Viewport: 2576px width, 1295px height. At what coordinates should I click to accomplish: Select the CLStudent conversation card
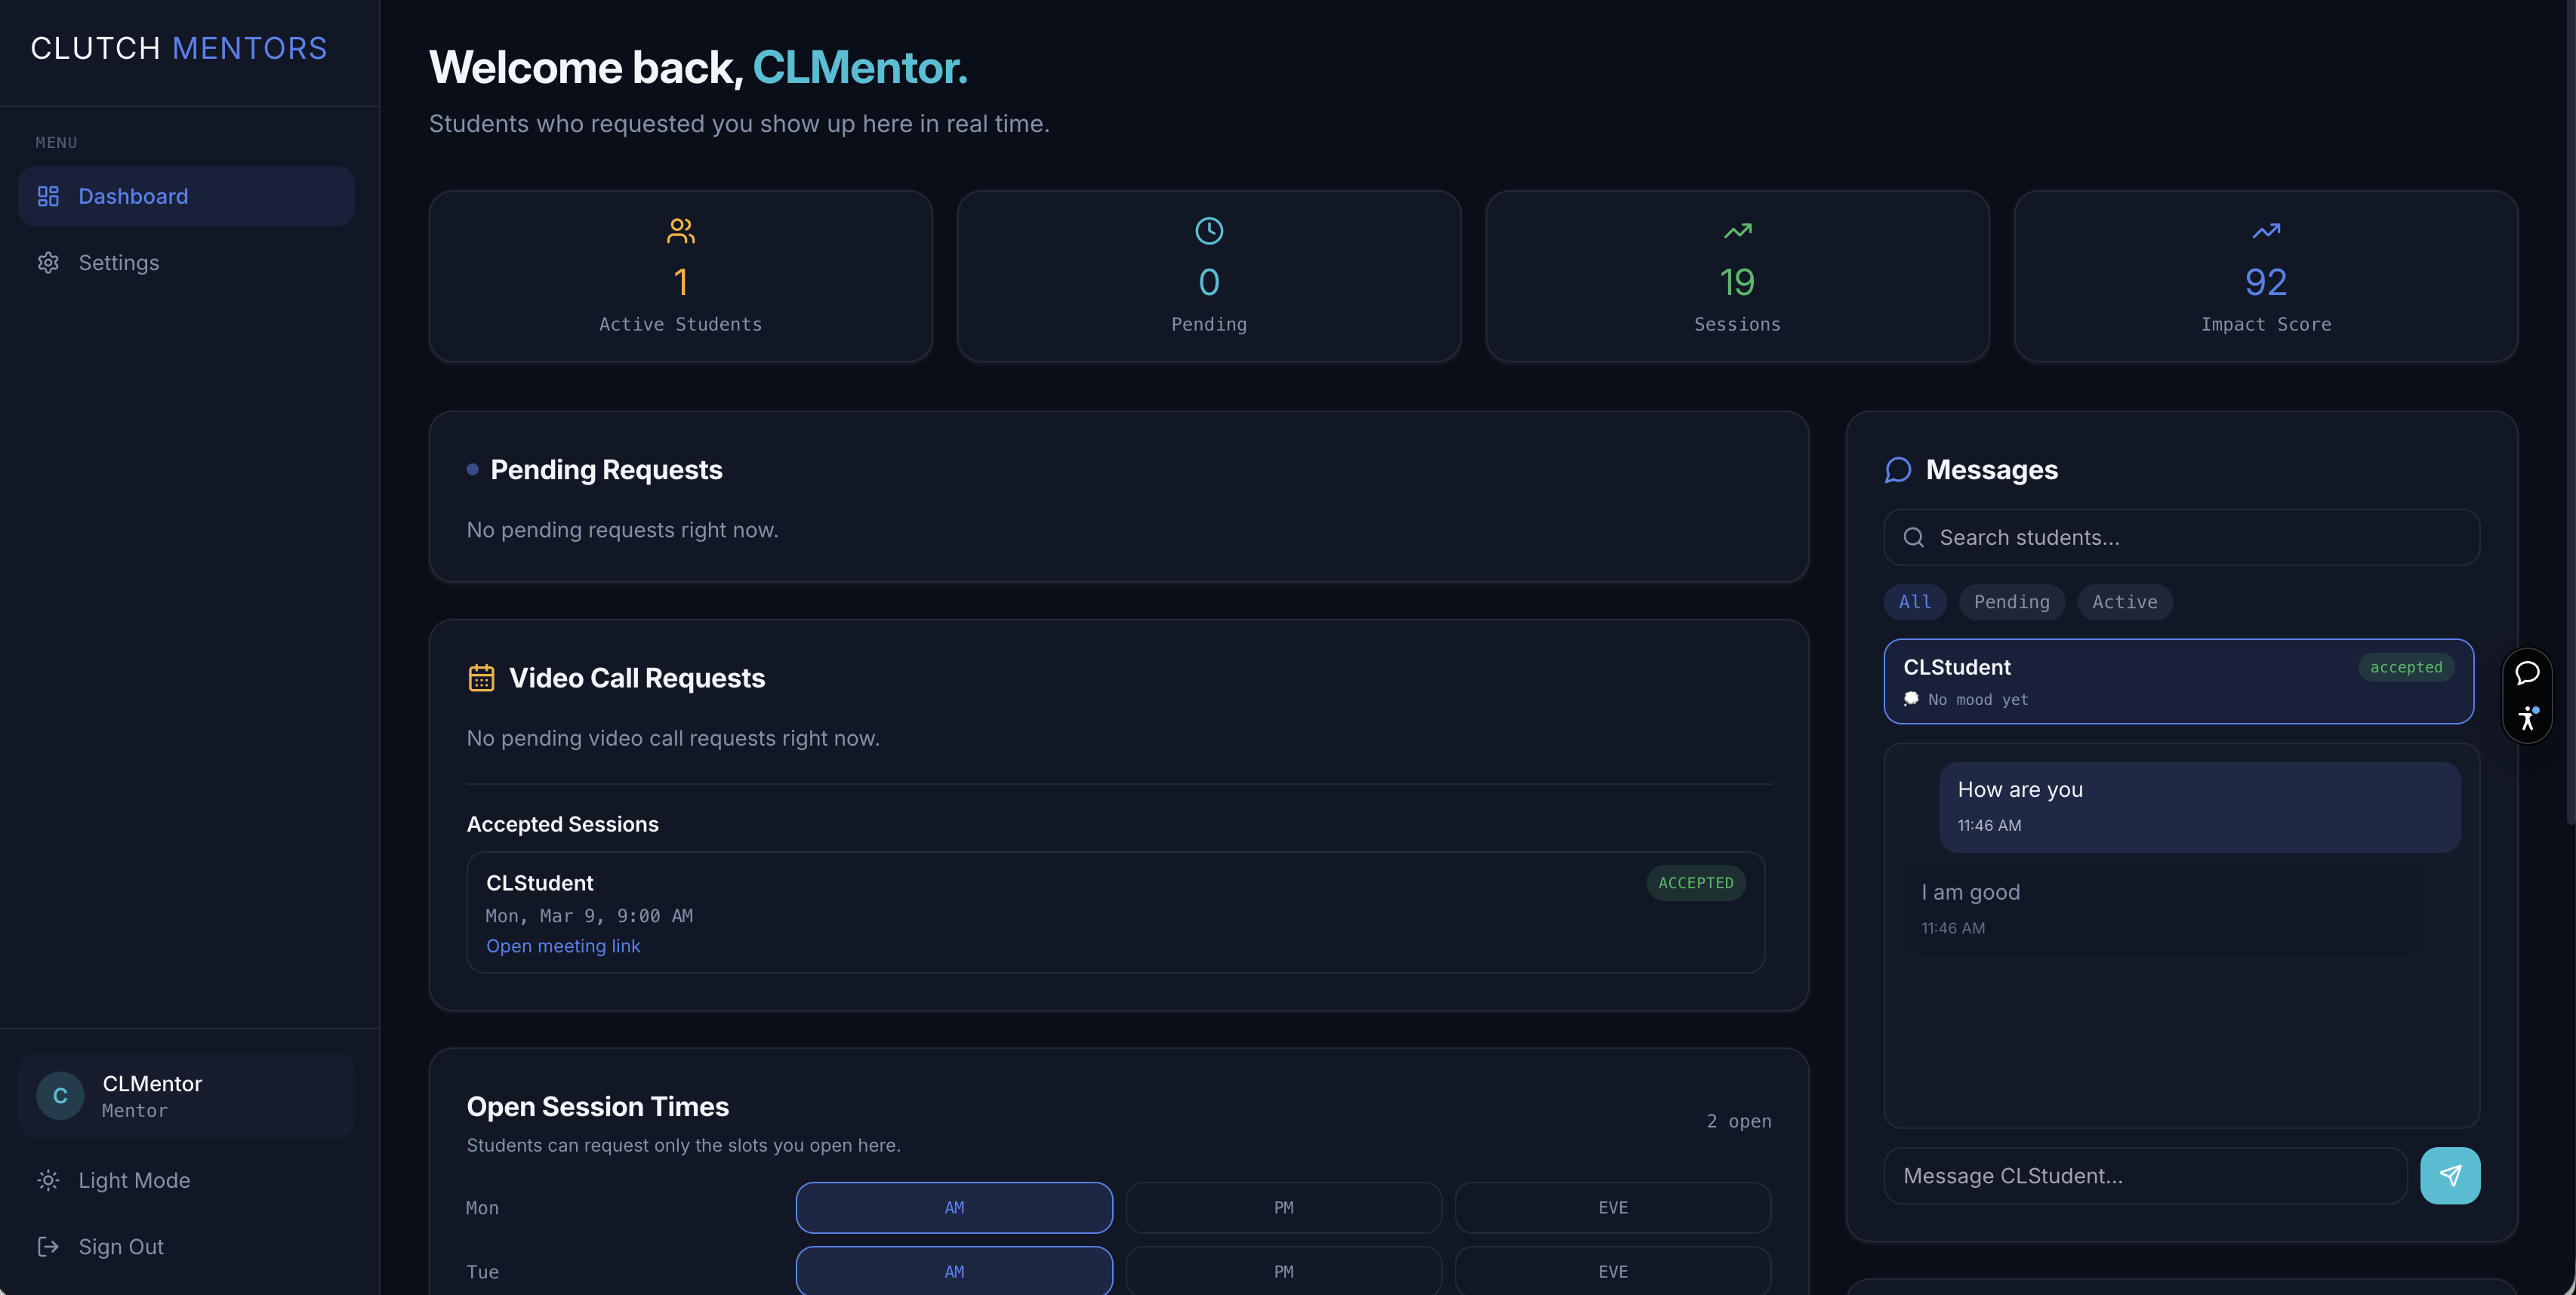click(x=2177, y=681)
